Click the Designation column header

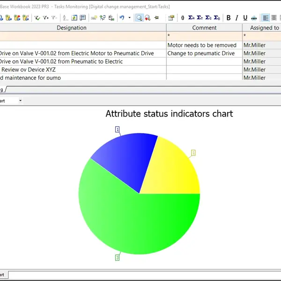pos(71,28)
